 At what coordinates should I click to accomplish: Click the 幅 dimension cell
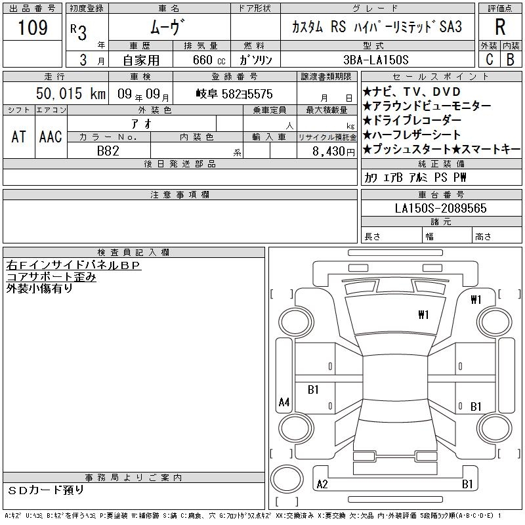coord(447,236)
